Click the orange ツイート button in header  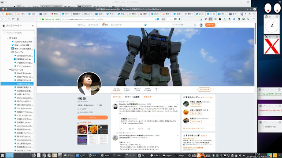point(210,25)
